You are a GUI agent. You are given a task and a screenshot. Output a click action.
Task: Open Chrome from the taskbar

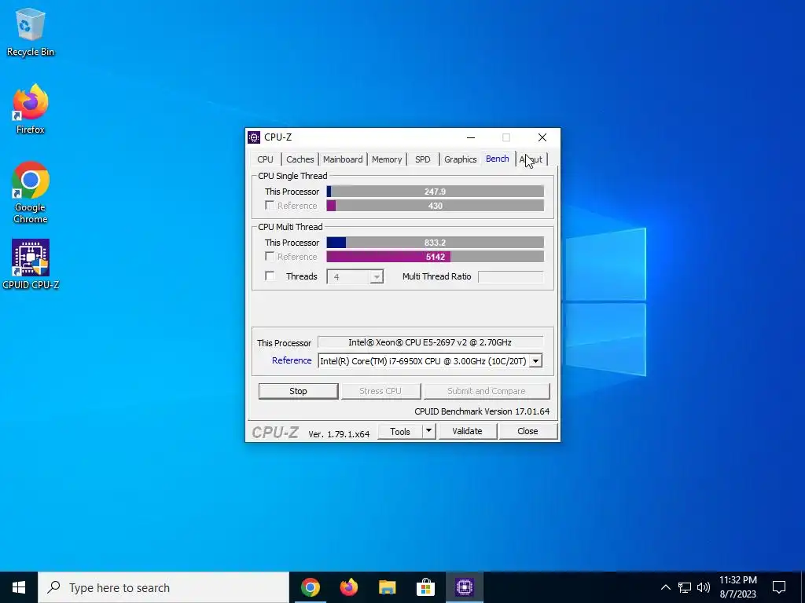point(310,587)
